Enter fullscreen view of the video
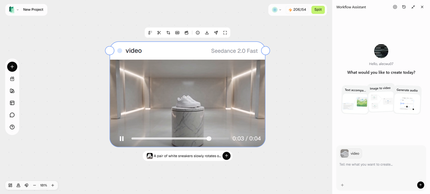 tap(225, 33)
